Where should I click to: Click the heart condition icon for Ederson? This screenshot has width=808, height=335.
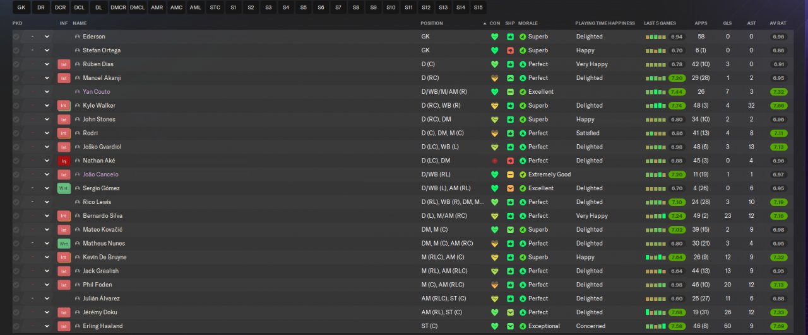point(494,37)
